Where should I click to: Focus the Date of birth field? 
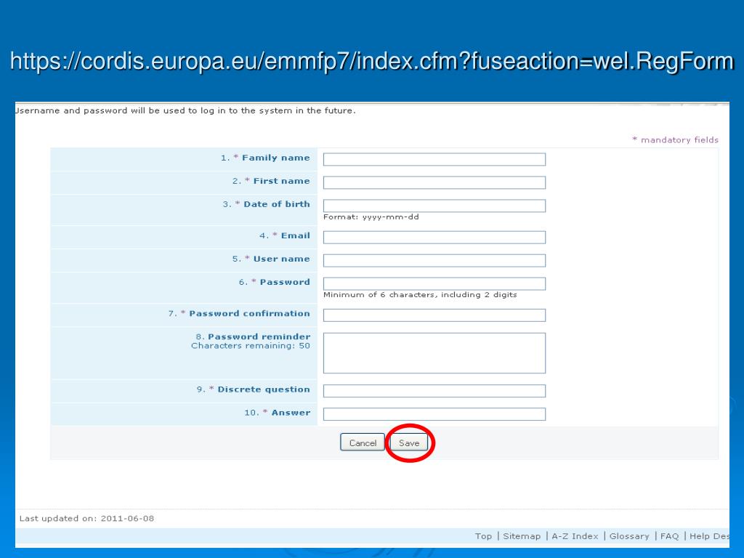[434, 206]
